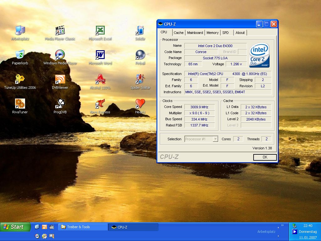The image size is (321, 241).
Task: Open the Memory tab
Action: 212,33
